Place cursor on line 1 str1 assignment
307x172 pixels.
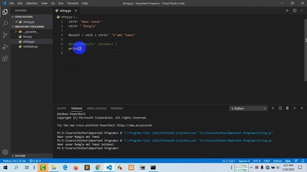[x=85, y=21]
